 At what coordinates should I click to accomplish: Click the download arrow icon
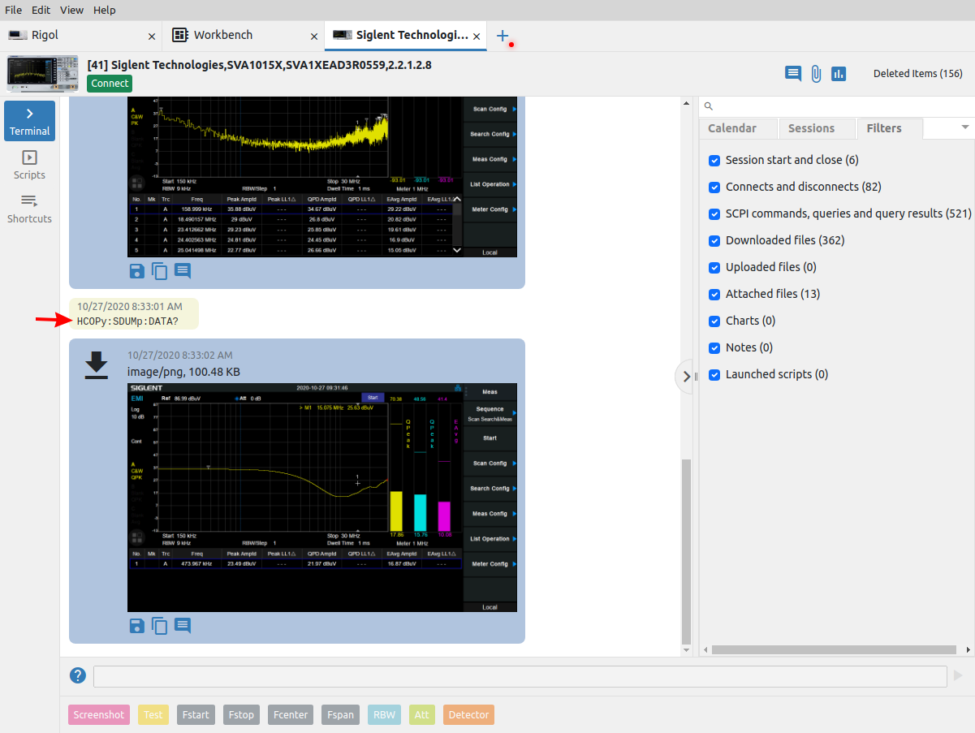click(97, 365)
